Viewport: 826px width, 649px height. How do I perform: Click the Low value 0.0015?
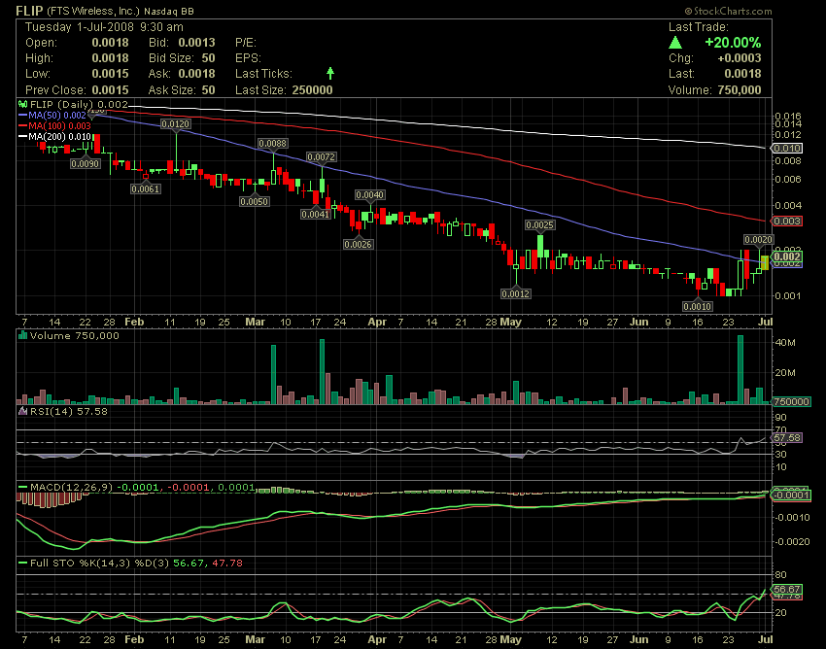(110, 74)
